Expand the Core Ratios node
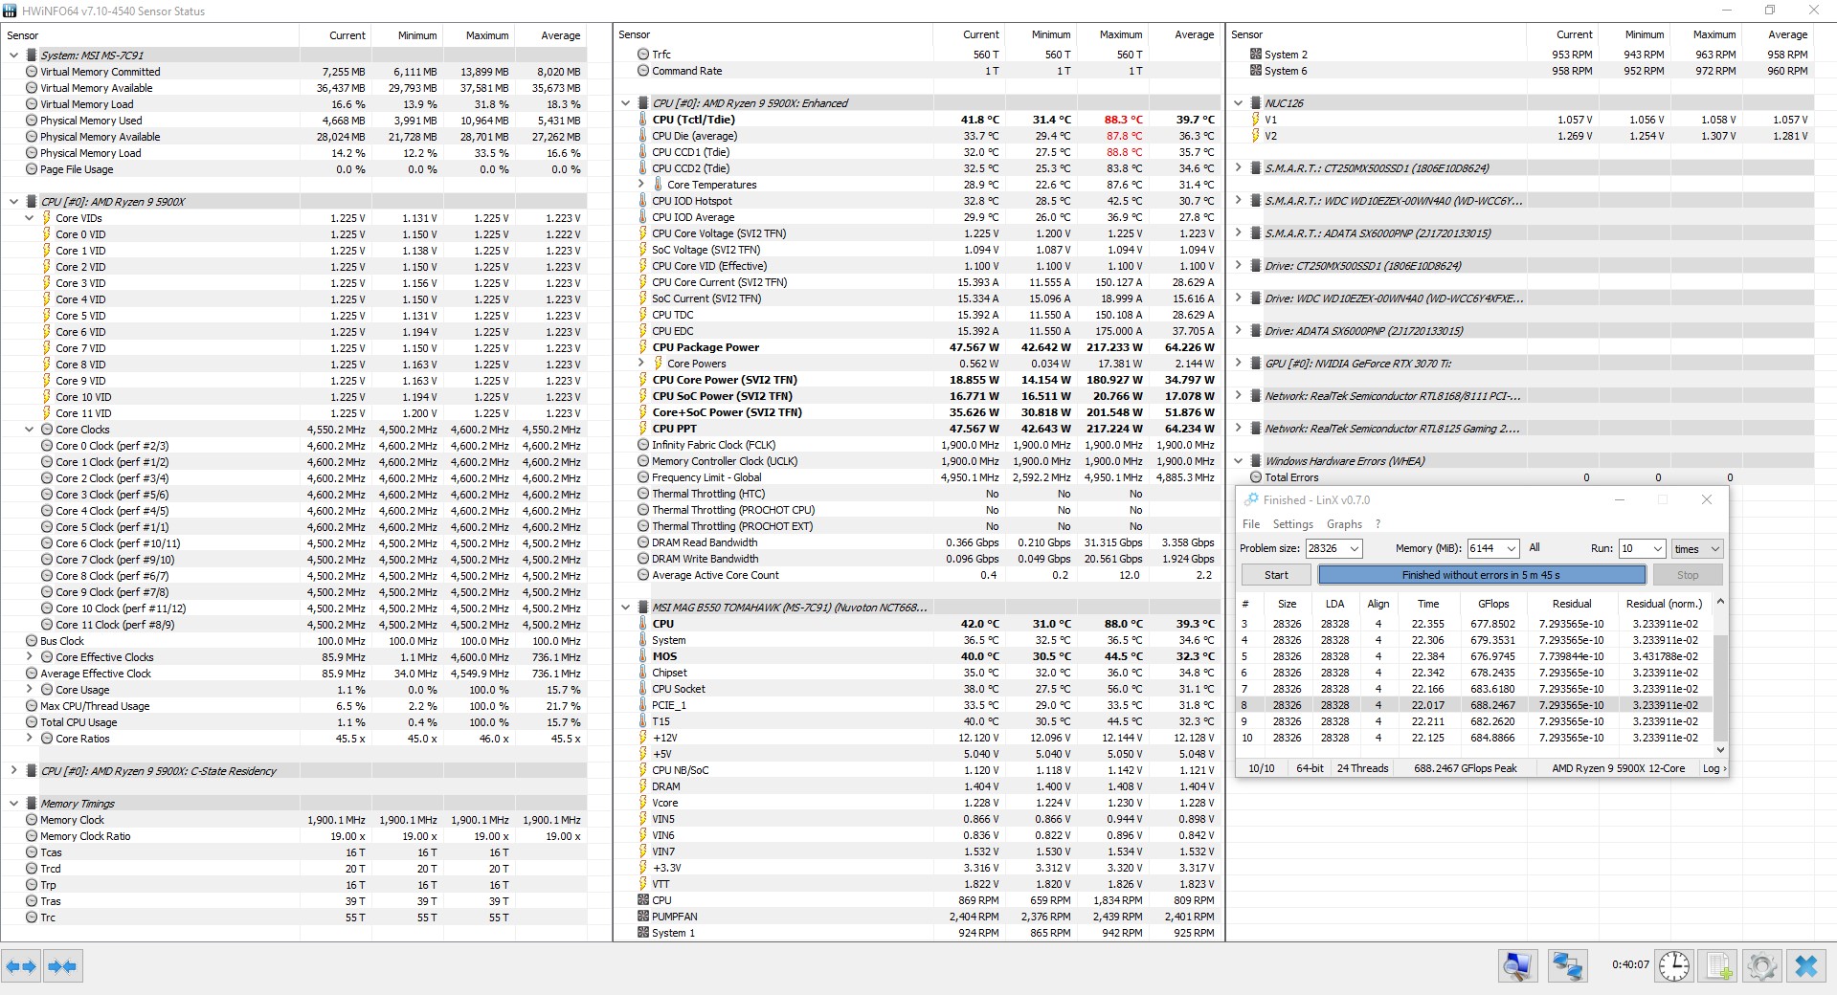The width and height of the screenshot is (1837, 995). (29, 739)
